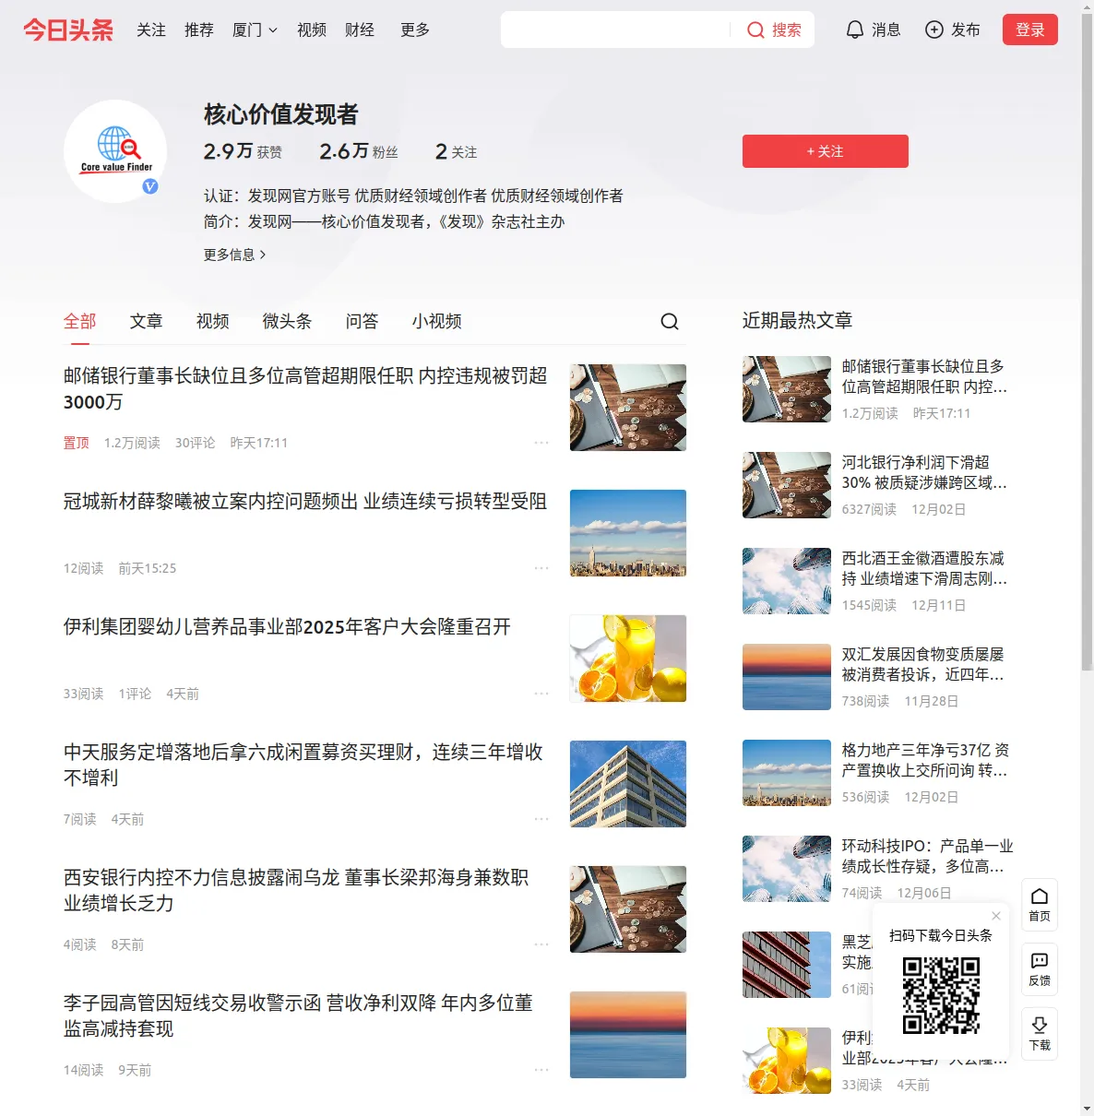This screenshot has width=1094, height=1116.
Task: Switch to the 小视频 tab
Action: coord(437,321)
